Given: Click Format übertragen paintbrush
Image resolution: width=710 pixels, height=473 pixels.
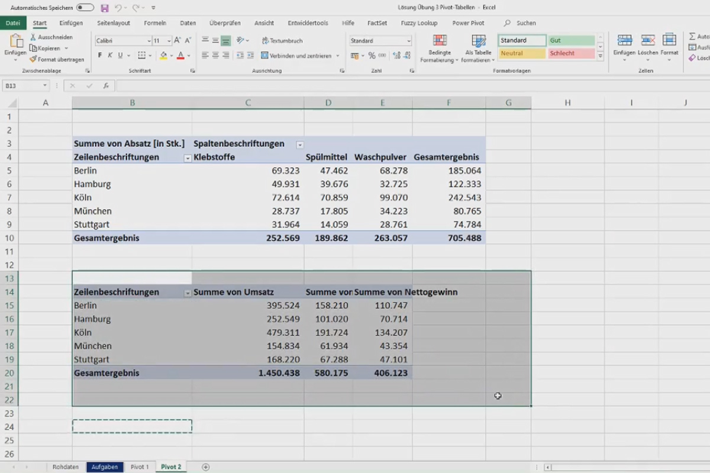Looking at the screenshot, I should [x=33, y=59].
